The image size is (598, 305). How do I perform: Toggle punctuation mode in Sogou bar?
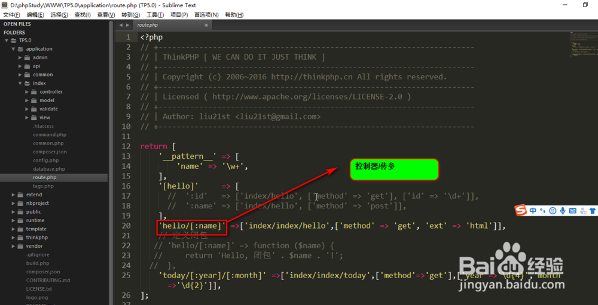pos(543,210)
